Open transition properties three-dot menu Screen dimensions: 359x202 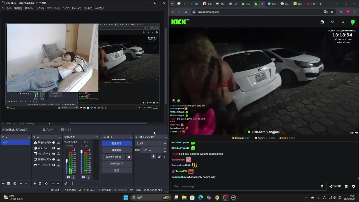point(165,156)
